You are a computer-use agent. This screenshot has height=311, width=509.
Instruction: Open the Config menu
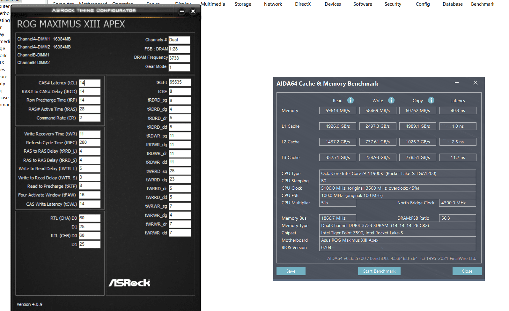423,4
